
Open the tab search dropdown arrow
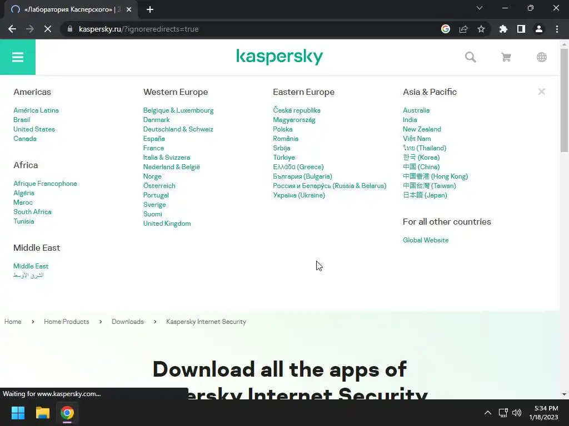click(x=480, y=8)
